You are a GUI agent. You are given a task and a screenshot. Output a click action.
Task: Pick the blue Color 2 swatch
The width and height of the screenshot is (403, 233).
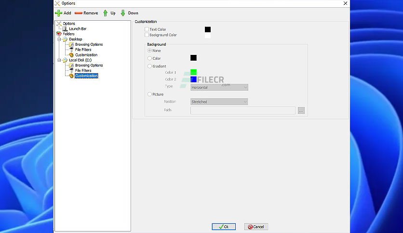click(193, 79)
